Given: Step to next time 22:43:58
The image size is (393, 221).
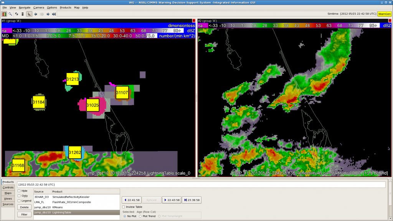Looking at the screenshot, I should [x=171, y=200].
